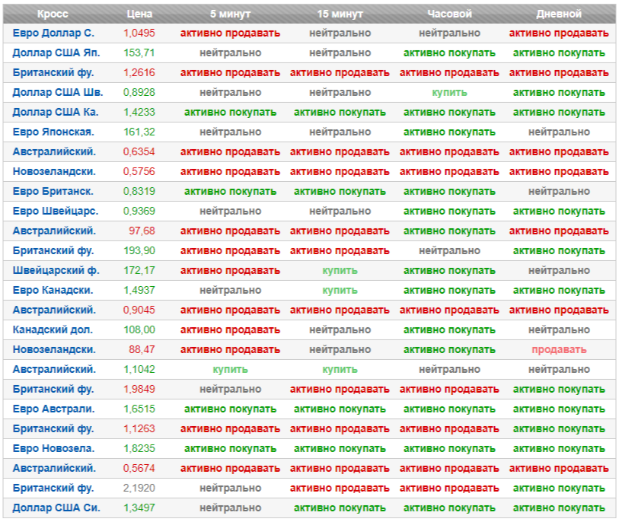Screen dimensions: 619x522
Task: Click daily активно покупать for Доллар США Яп.
Action: (x=559, y=53)
